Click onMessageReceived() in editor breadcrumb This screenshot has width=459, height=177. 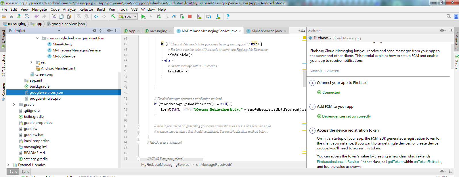(x=214, y=165)
